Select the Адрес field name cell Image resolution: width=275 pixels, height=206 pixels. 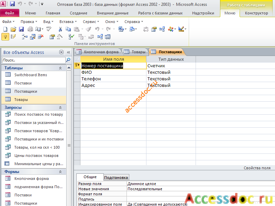point(113,85)
